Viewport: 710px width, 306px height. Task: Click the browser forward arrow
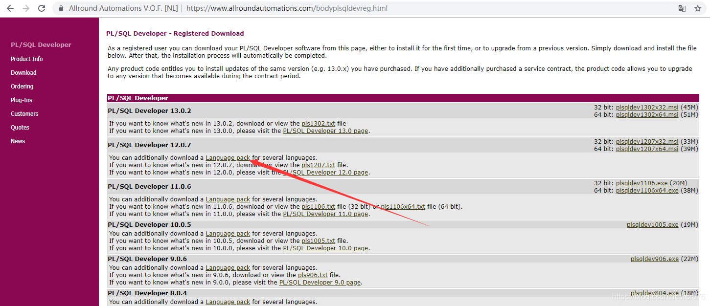[26, 8]
